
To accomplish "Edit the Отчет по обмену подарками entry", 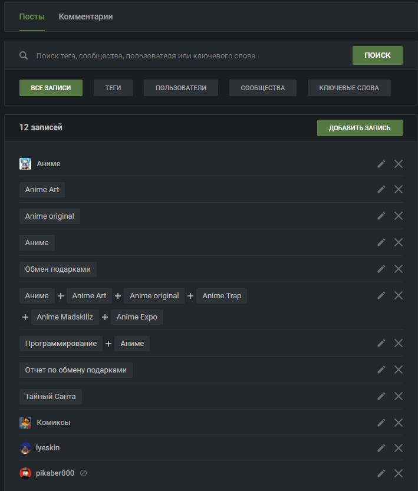I will (x=381, y=370).
